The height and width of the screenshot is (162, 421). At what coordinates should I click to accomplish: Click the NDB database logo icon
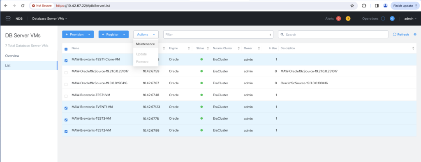click(x=8, y=19)
